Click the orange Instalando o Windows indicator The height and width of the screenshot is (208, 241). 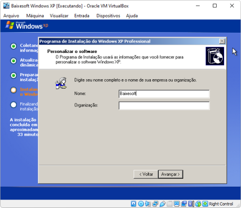click(x=13, y=90)
